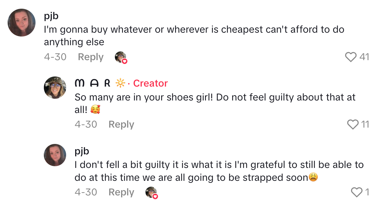Reply to pjb's "grateful" comment
Viewport: 378px width, 210px height.
coord(121,192)
